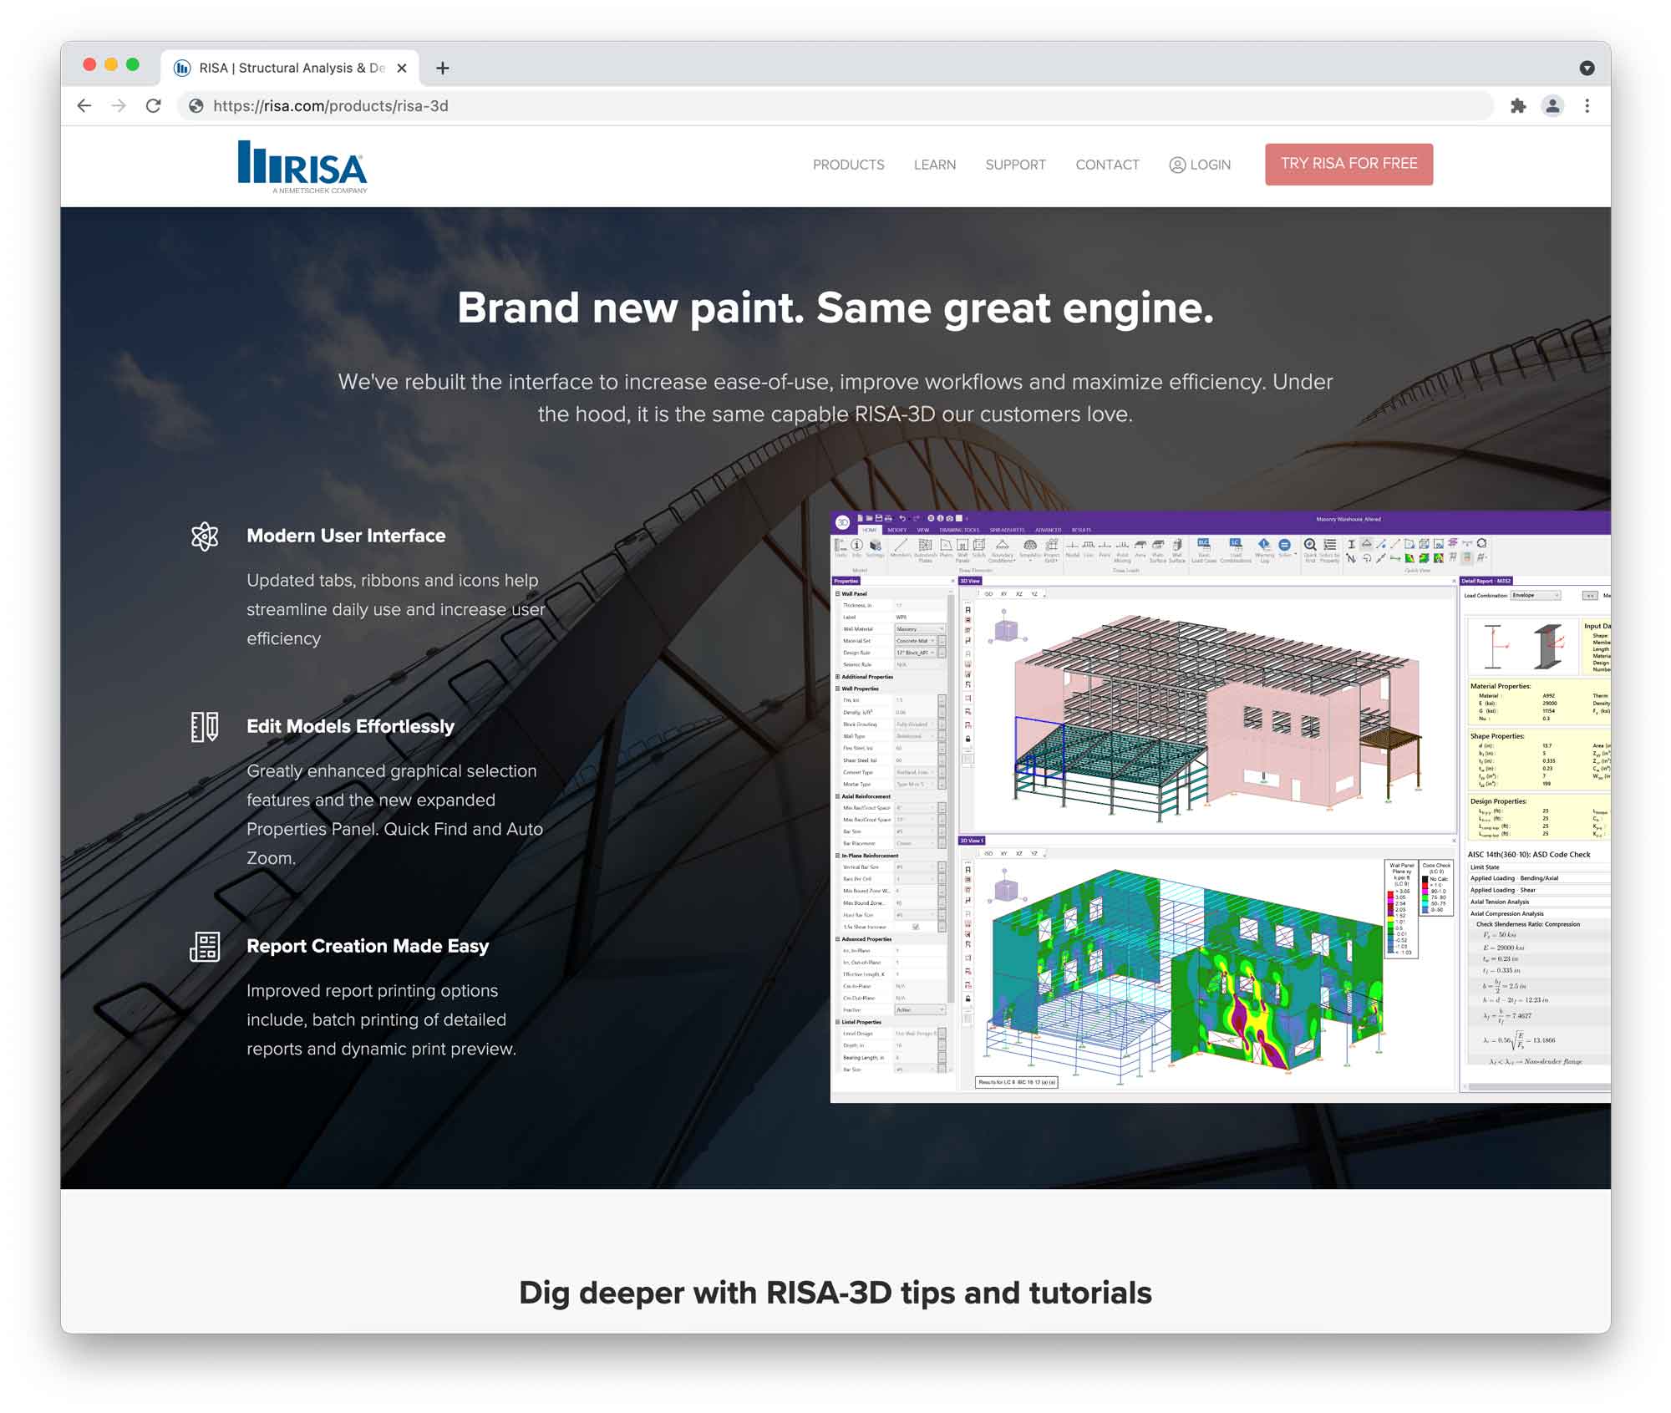This screenshot has height=1413, width=1671.
Task: Open the LEARN menu
Action: (934, 165)
